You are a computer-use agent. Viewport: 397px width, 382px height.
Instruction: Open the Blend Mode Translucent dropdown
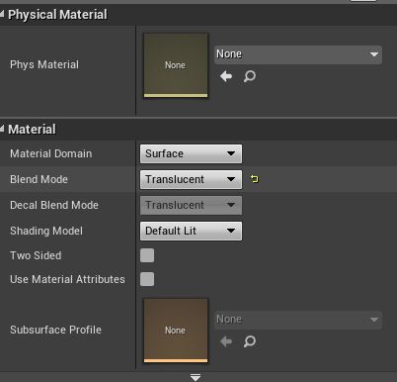[x=191, y=179]
